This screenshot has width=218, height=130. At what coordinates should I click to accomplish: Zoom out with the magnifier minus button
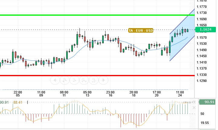(x=74, y=80)
